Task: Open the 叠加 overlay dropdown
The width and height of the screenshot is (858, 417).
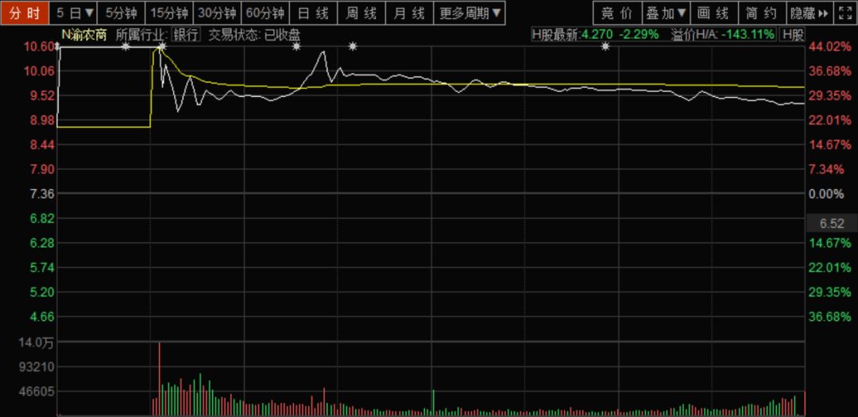Action: pyautogui.click(x=666, y=14)
